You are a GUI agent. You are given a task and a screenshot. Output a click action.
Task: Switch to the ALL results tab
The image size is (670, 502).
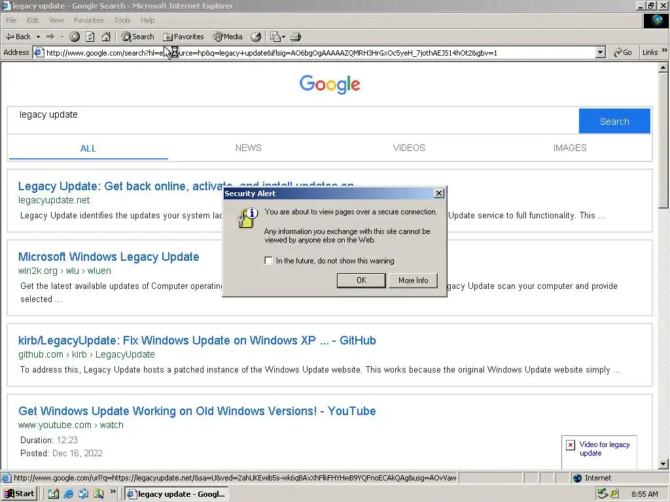[x=88, y=148]
